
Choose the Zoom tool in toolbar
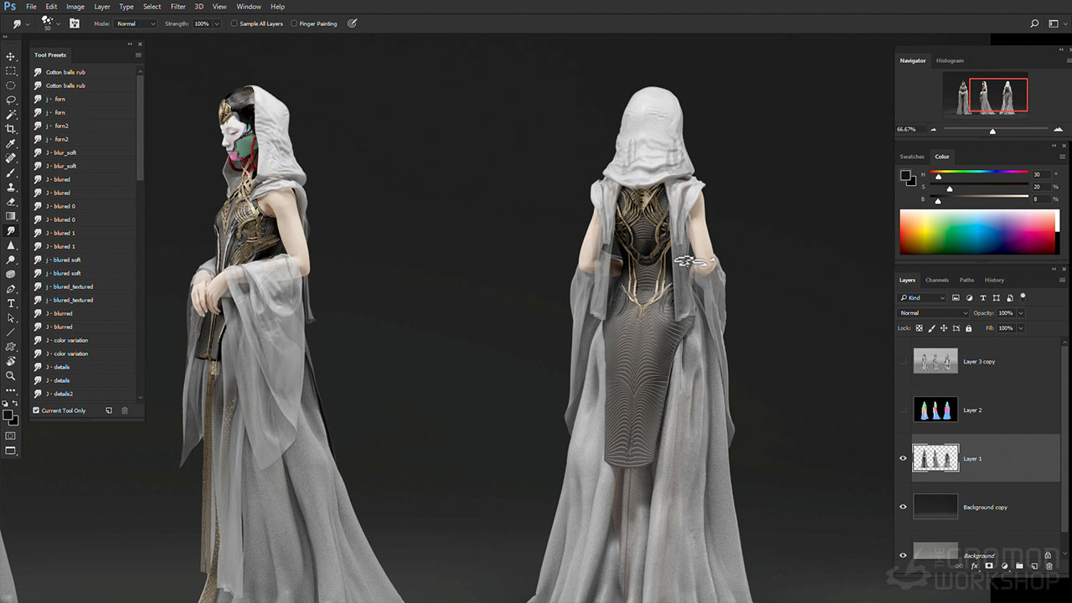tap(11, 376)
